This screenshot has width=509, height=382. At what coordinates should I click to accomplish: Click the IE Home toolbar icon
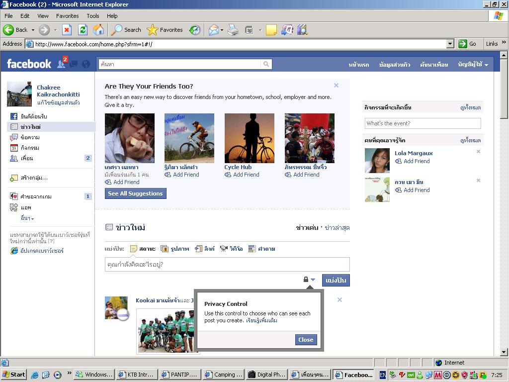click(98, 30)
